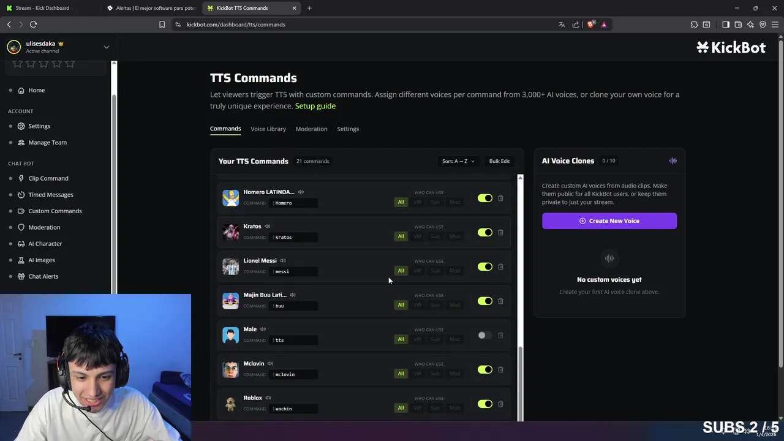Screen dimensions: 784x441
Task: Open Brave Shields lion icon
Action: (x=590, y=24)
